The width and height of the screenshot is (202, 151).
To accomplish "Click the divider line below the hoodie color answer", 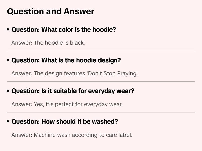I will click(x=101, y=51).
